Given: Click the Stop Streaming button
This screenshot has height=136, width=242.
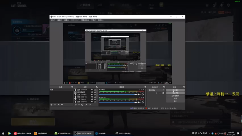Looking at the screenshot, I should point(175,90).
